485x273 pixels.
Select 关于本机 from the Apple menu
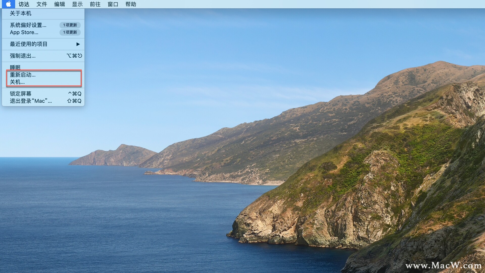pyautogui.click(x=21, y=13)
